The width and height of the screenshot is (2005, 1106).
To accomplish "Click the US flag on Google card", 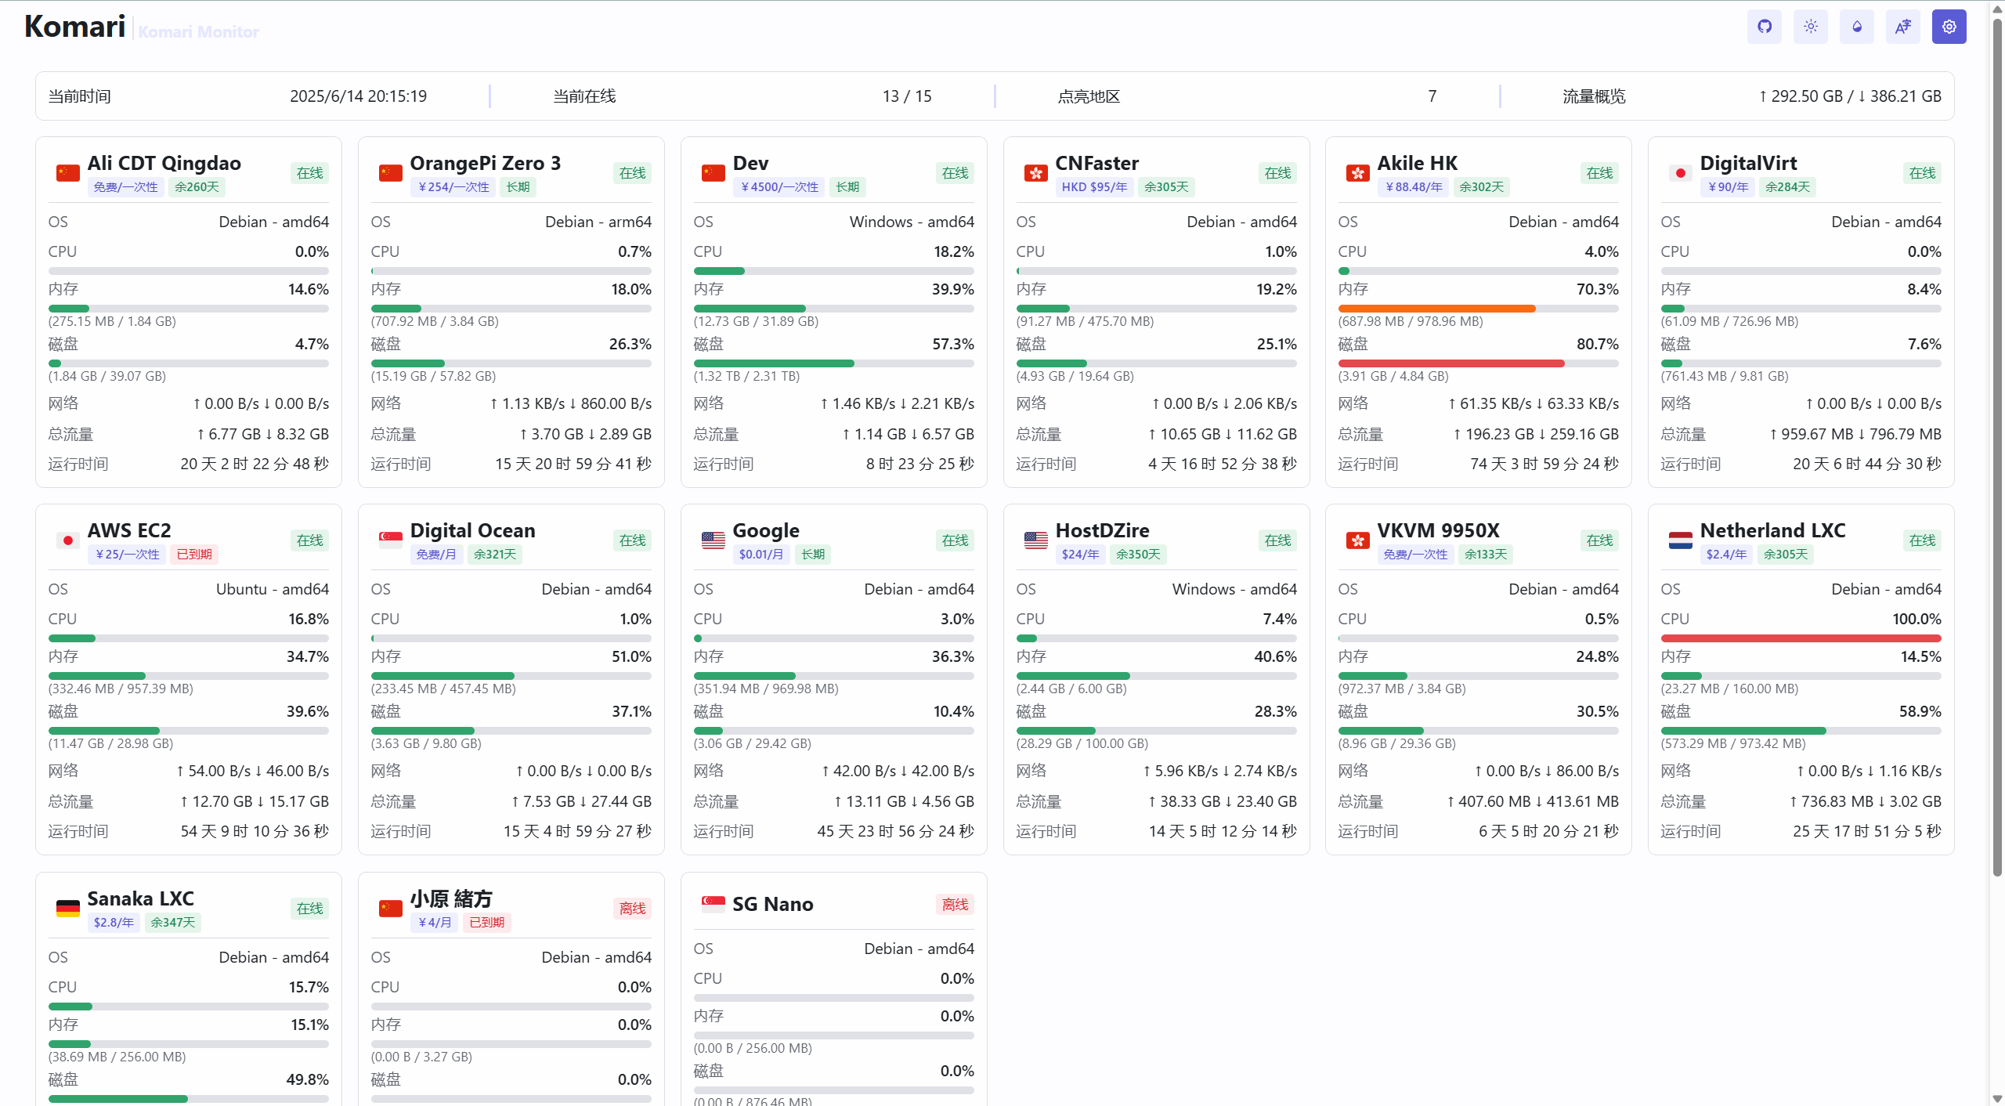I will [x=713, y=540].
